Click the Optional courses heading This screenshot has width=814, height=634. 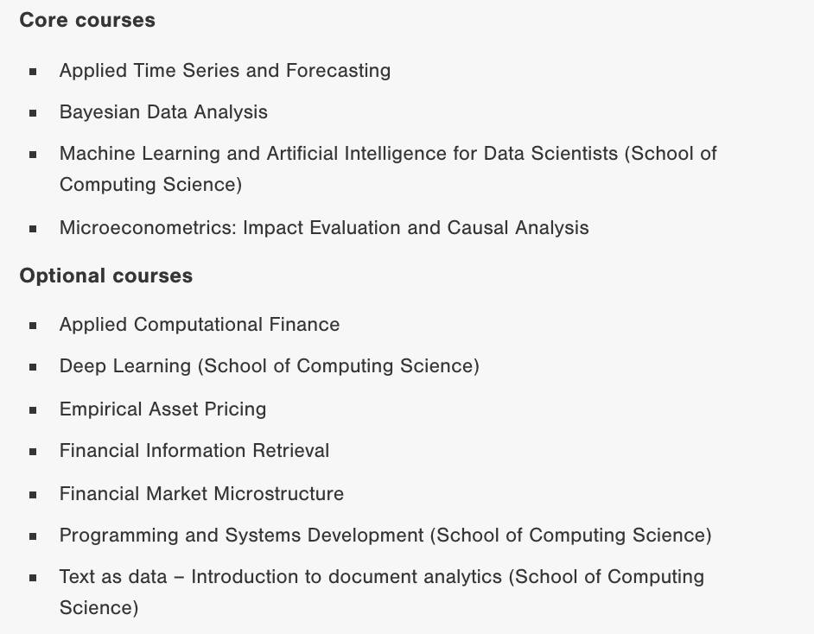[x=106, y=276]
